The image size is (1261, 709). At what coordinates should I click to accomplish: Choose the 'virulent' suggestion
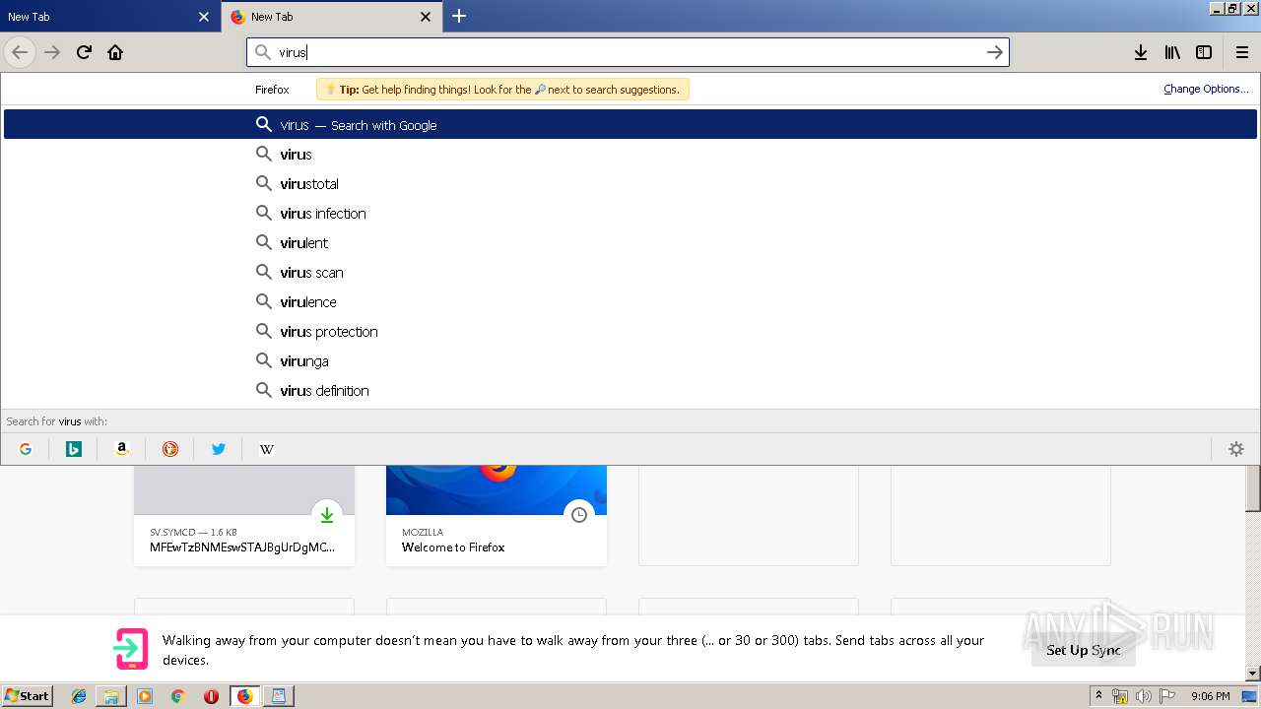coord(630,242)
